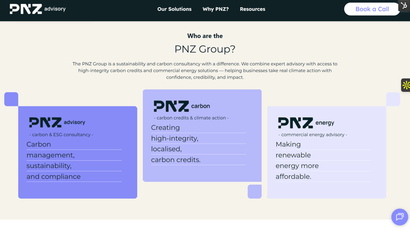Viewport: 410px width, 228px height.
Task: Click the 'PNZ Group?' heading
Action: pyautogui.click(x=204, y=49)
